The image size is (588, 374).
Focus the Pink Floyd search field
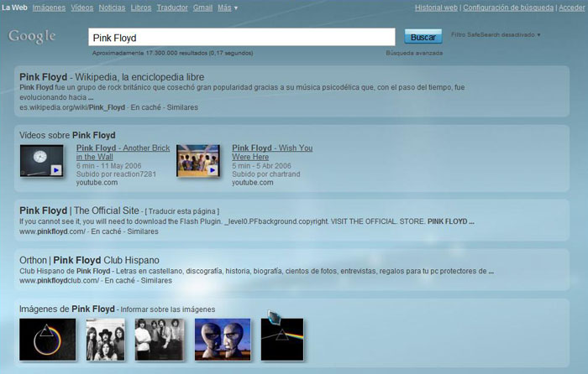(x=242, y=37)
